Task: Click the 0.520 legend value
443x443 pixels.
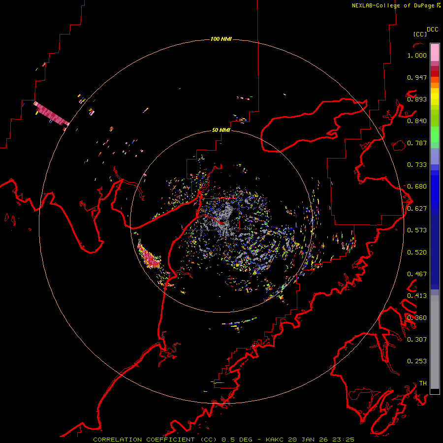Action: (417, 253)
